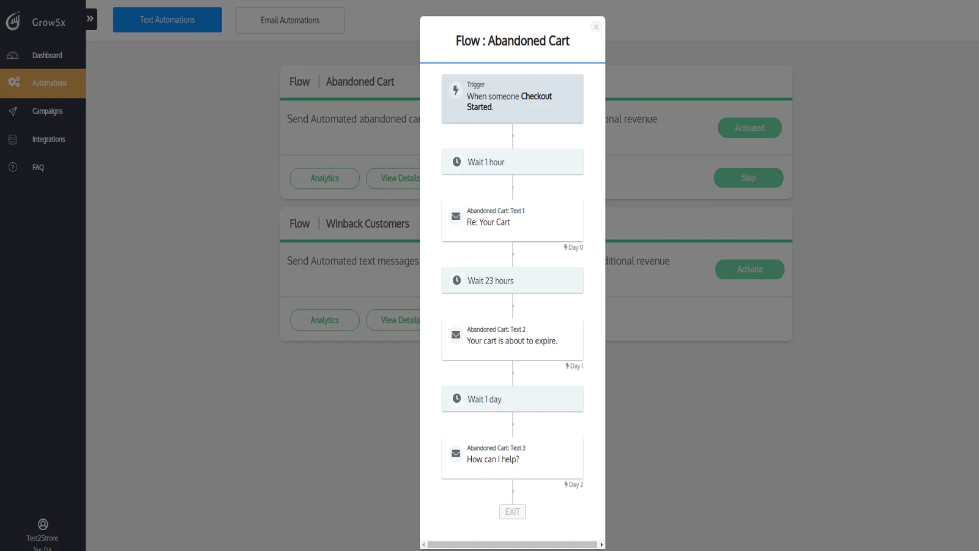Click the Campaigns paper plane icon
The width and height of the screenshot is (979, 551).
click(13, 111)
